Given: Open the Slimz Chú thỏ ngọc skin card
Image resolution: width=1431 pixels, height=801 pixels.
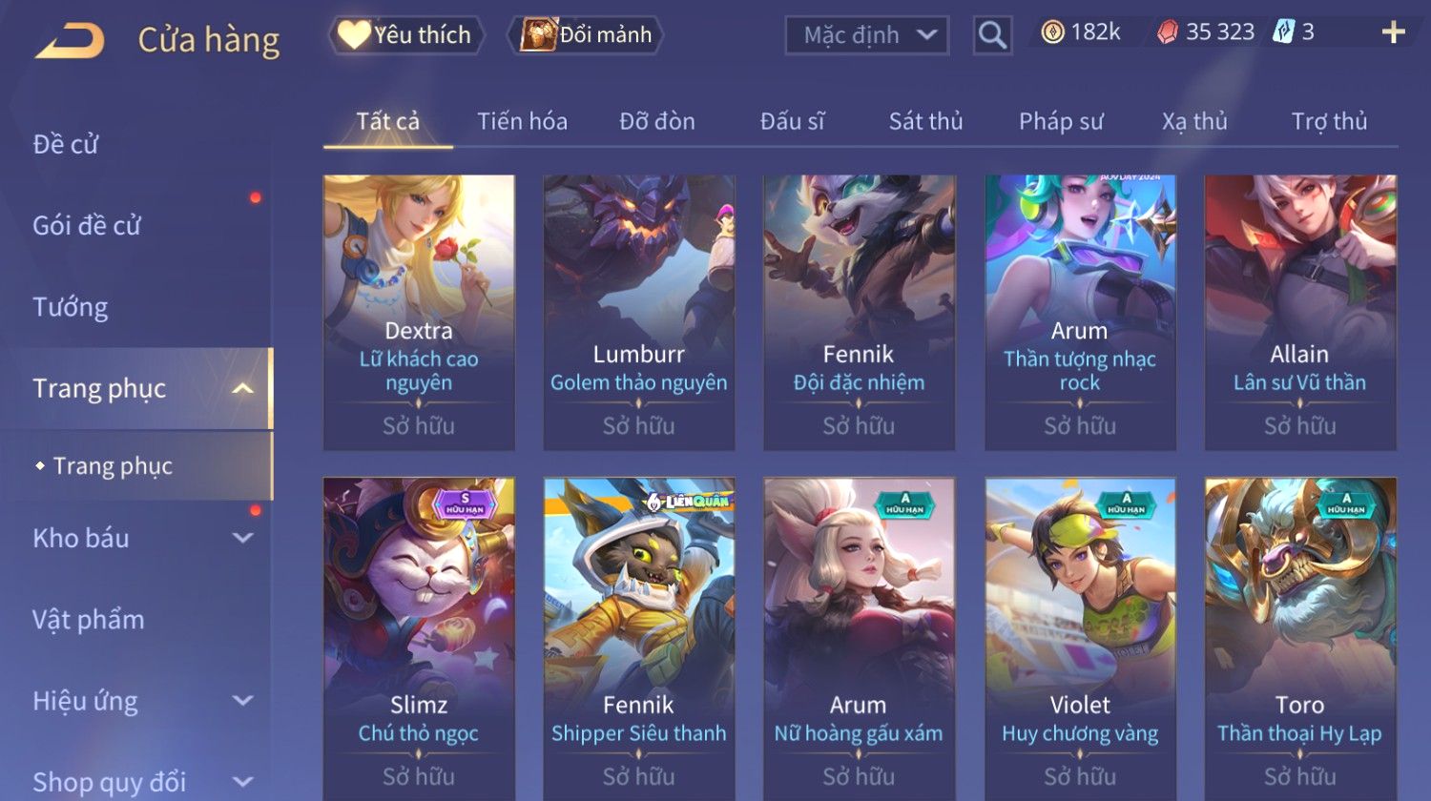Looking at the screenshot, I should click(x=419, y=639).
